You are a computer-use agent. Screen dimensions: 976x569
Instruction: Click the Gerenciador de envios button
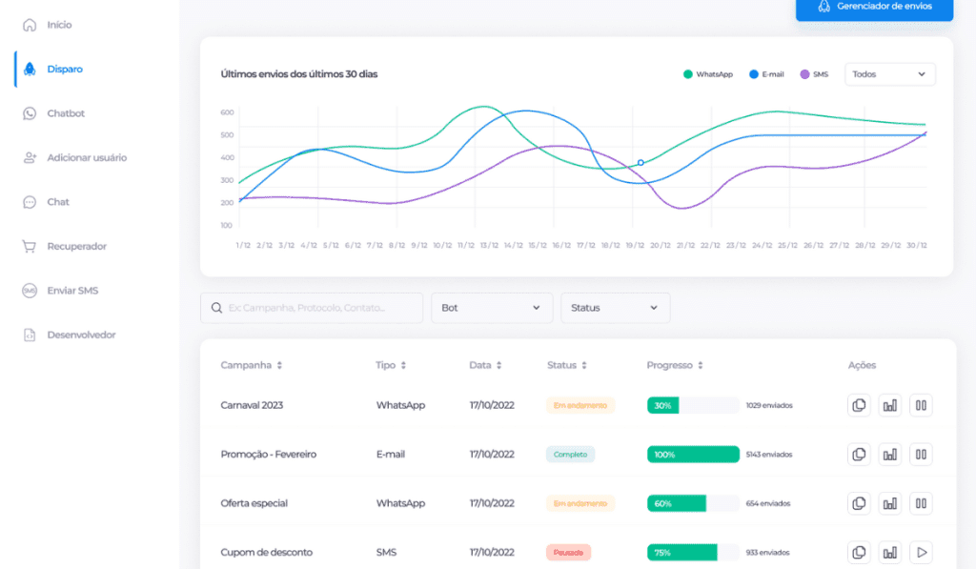pos(874,7)
